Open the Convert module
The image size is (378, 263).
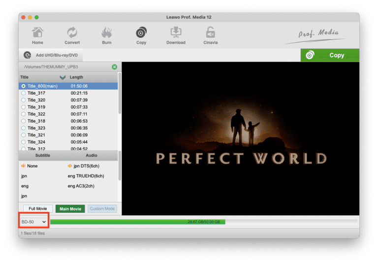point(72,36)
